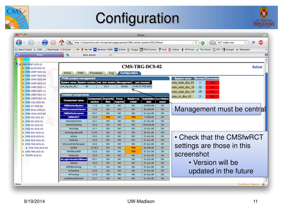This screenshot has height=211, width=282.
Task: Click the up-arrow icon above node tree
Action: (x=17, y=64)
